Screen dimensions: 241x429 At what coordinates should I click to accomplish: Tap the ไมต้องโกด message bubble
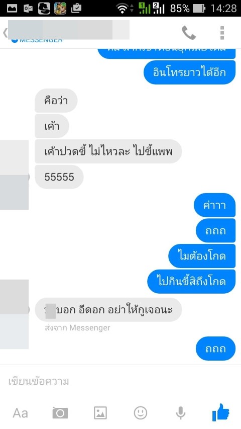pos(202,256)
